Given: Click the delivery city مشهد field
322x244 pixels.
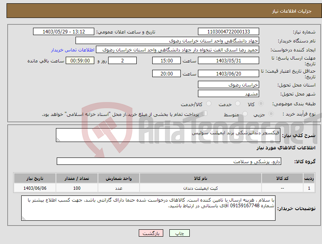Looking at the screenshot, I should (229, 94).
